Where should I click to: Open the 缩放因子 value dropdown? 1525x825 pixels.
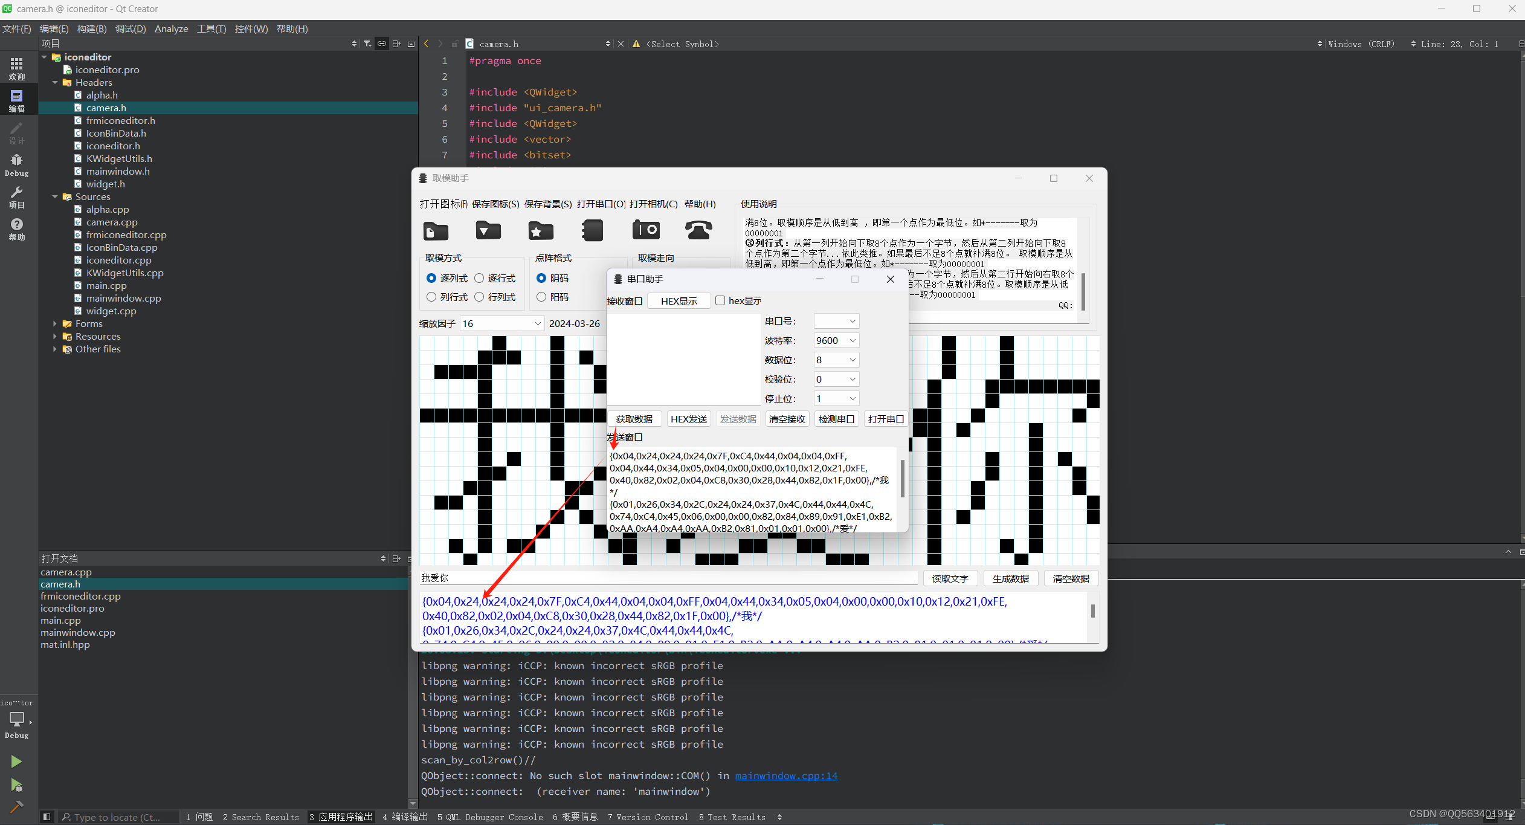point(537,323)
